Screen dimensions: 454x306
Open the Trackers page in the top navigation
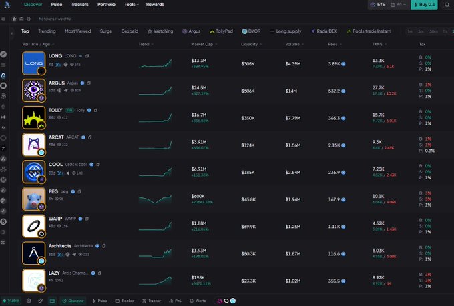pyautogui.click(x=79, y=5)
